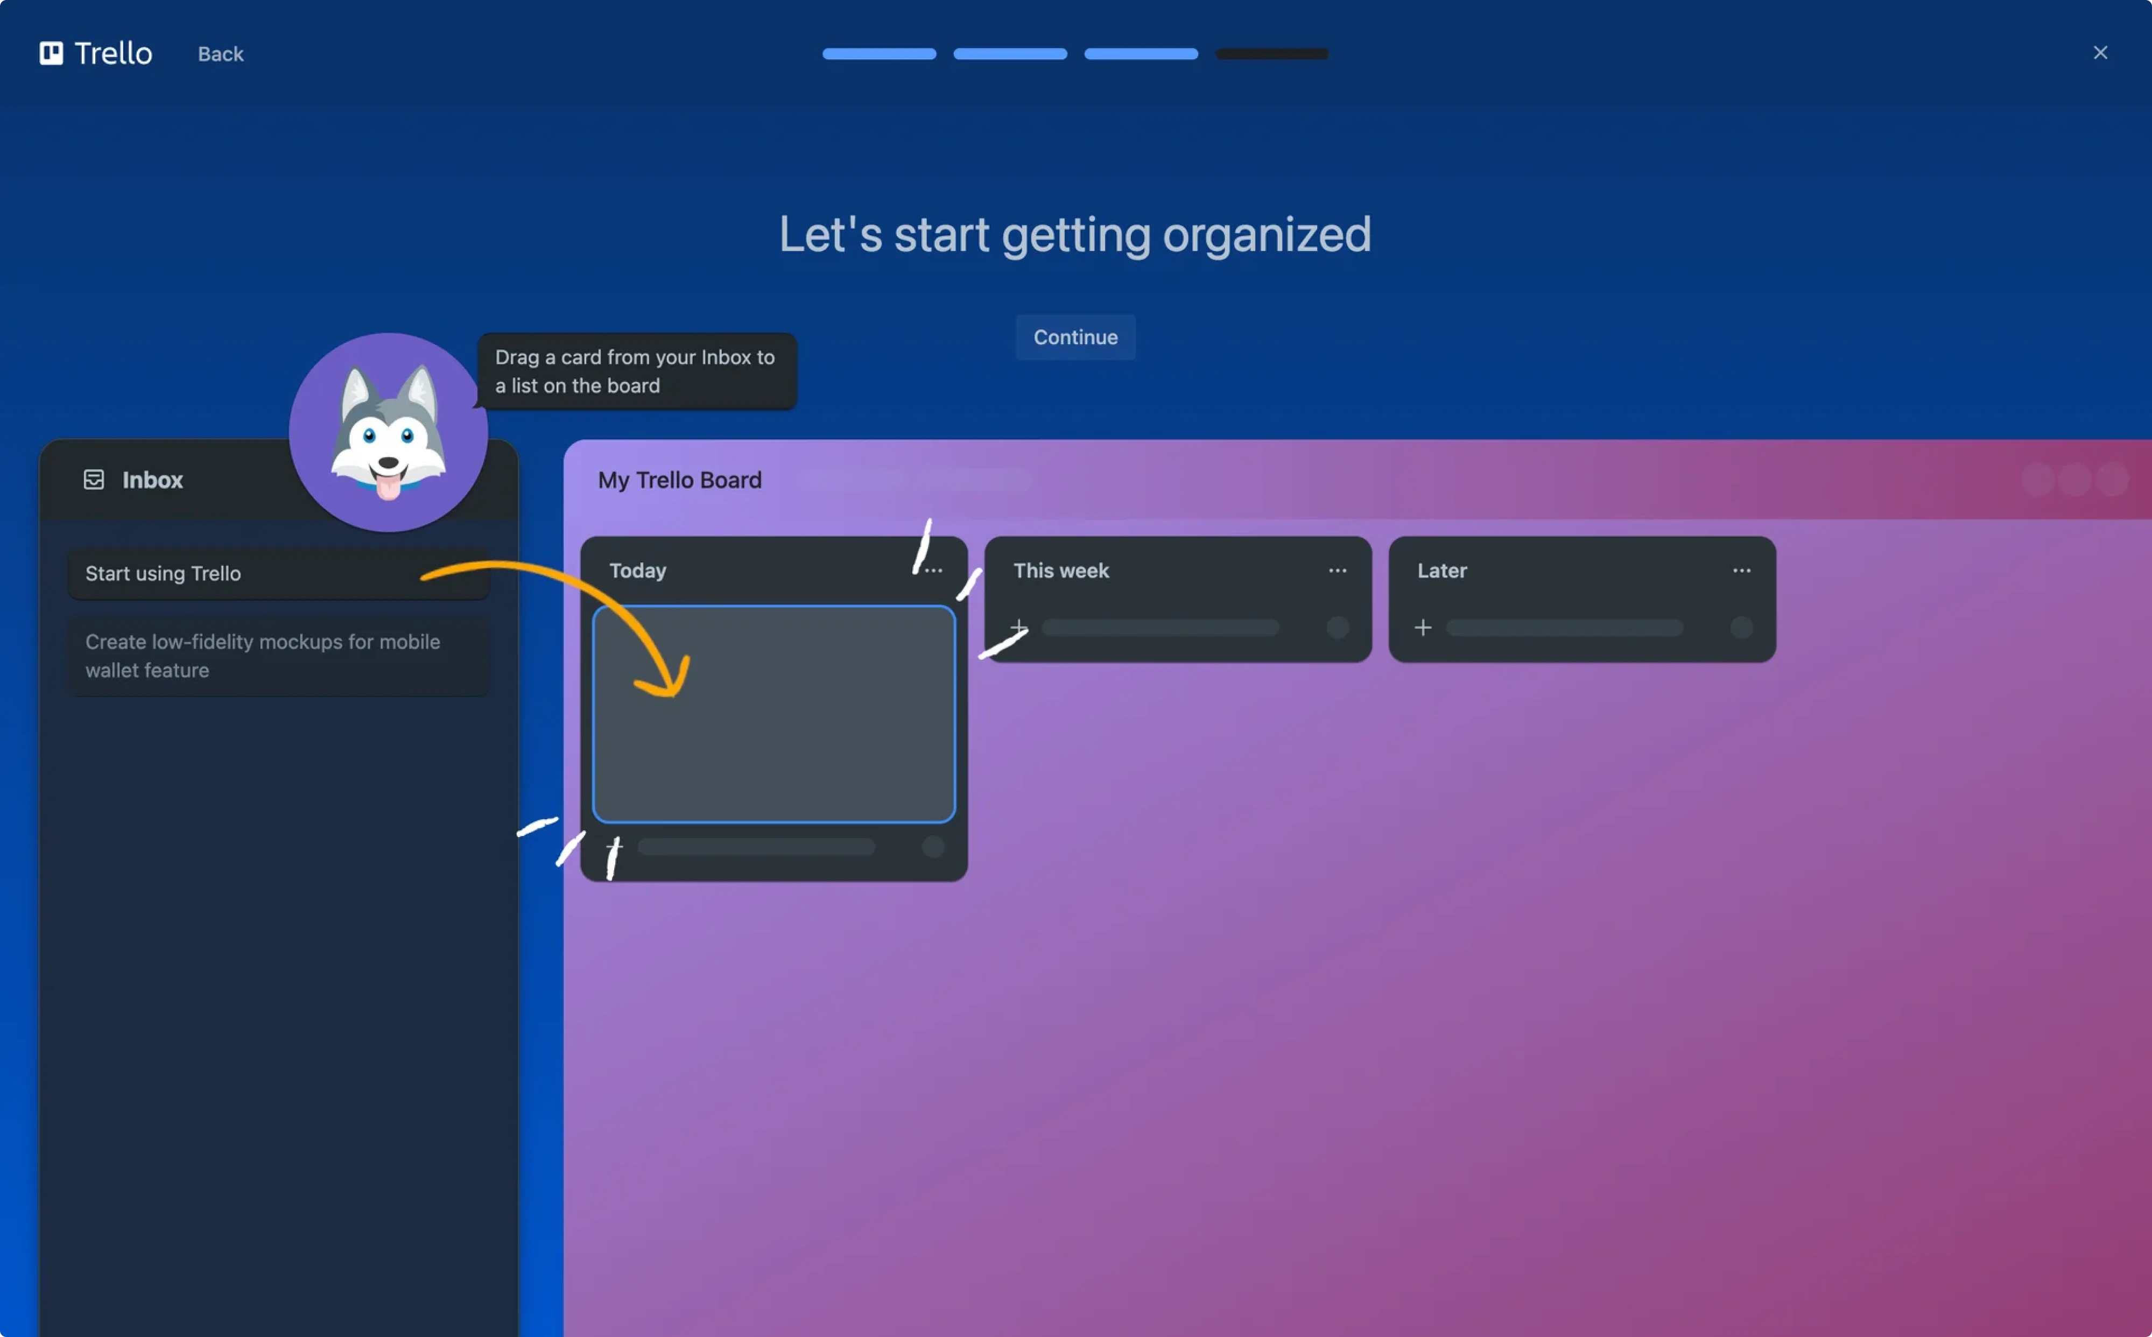
Task: Click the Trello logo icon
Action: [51, 53]
